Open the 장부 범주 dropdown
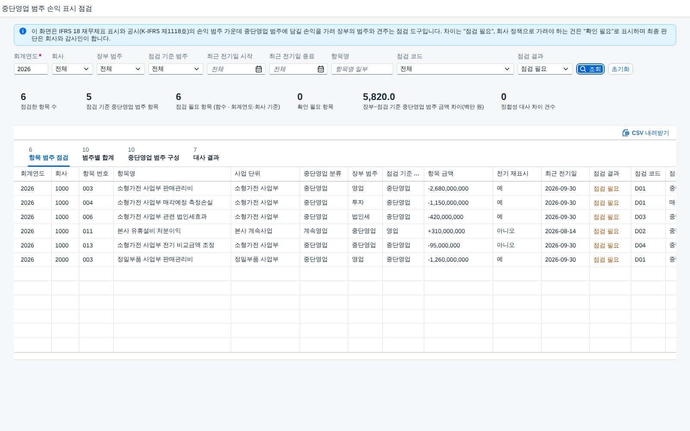 [x=121, y=69]
